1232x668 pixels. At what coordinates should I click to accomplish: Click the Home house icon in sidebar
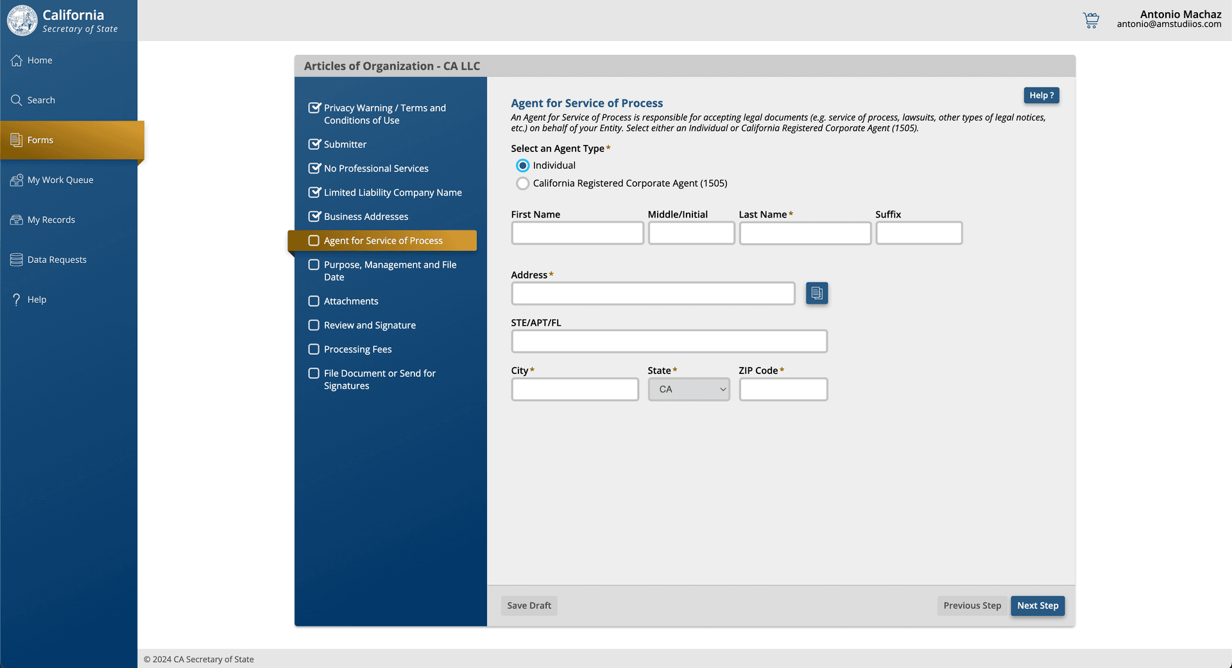pyautogui.click(x=17, y=60)
